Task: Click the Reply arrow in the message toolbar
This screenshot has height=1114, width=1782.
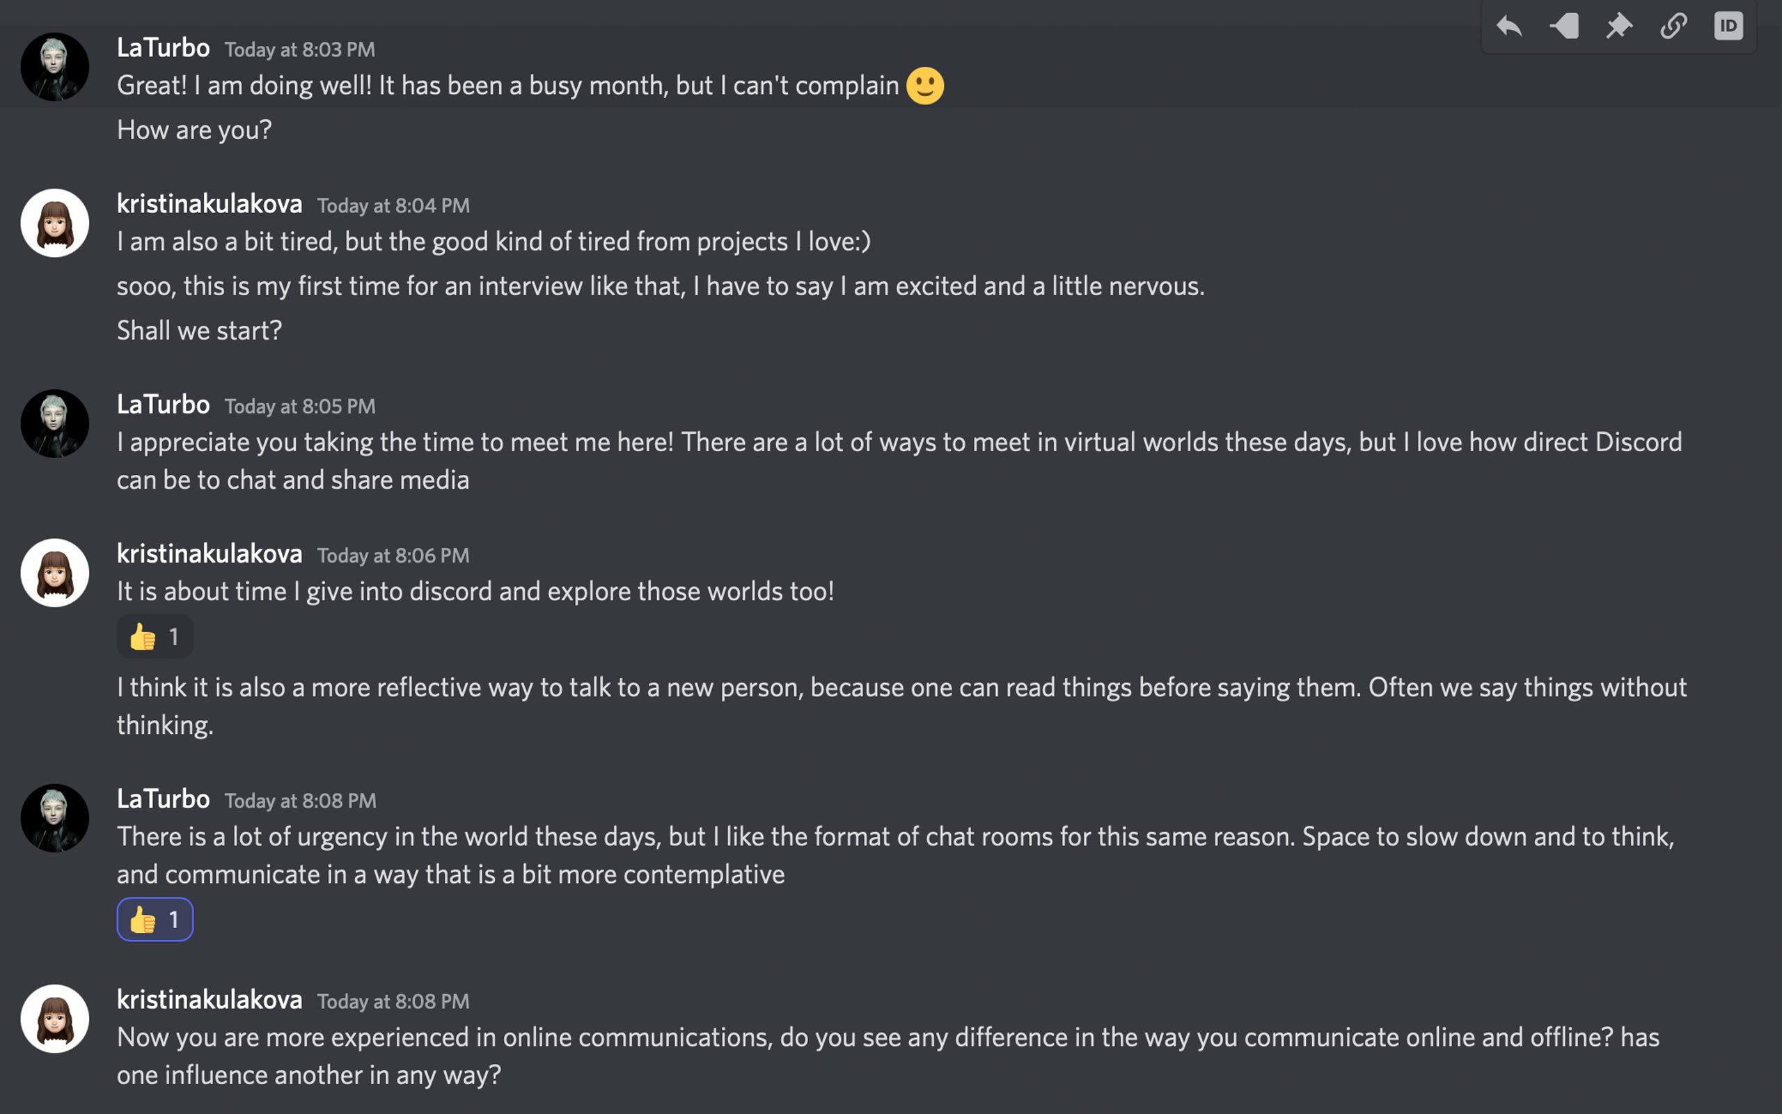Action: pos(1509,26)
